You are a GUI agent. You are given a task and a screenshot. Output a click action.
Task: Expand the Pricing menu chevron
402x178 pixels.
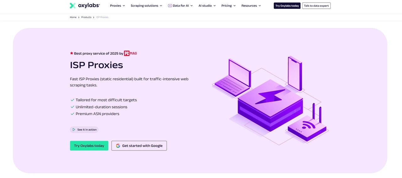tap(235, 6)
